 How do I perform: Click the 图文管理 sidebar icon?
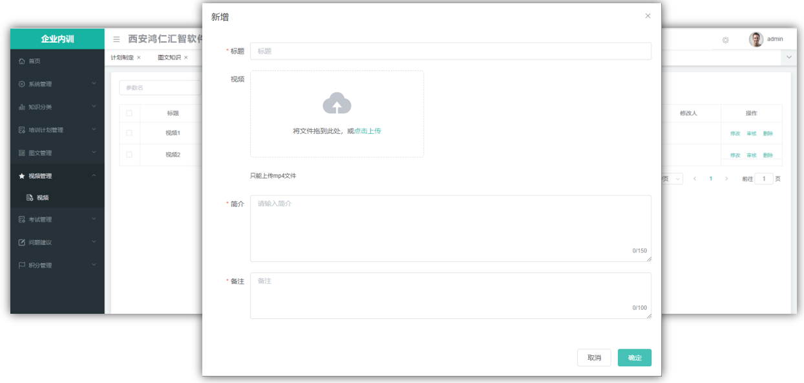click(22, 153)
